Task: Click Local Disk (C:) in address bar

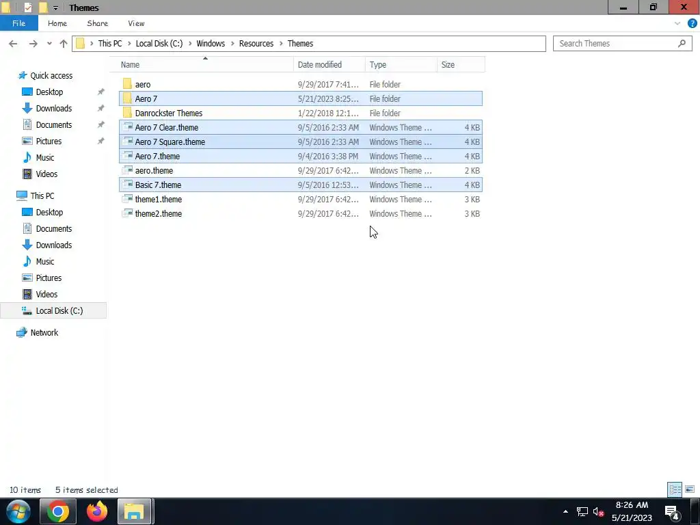Action: 159,43
